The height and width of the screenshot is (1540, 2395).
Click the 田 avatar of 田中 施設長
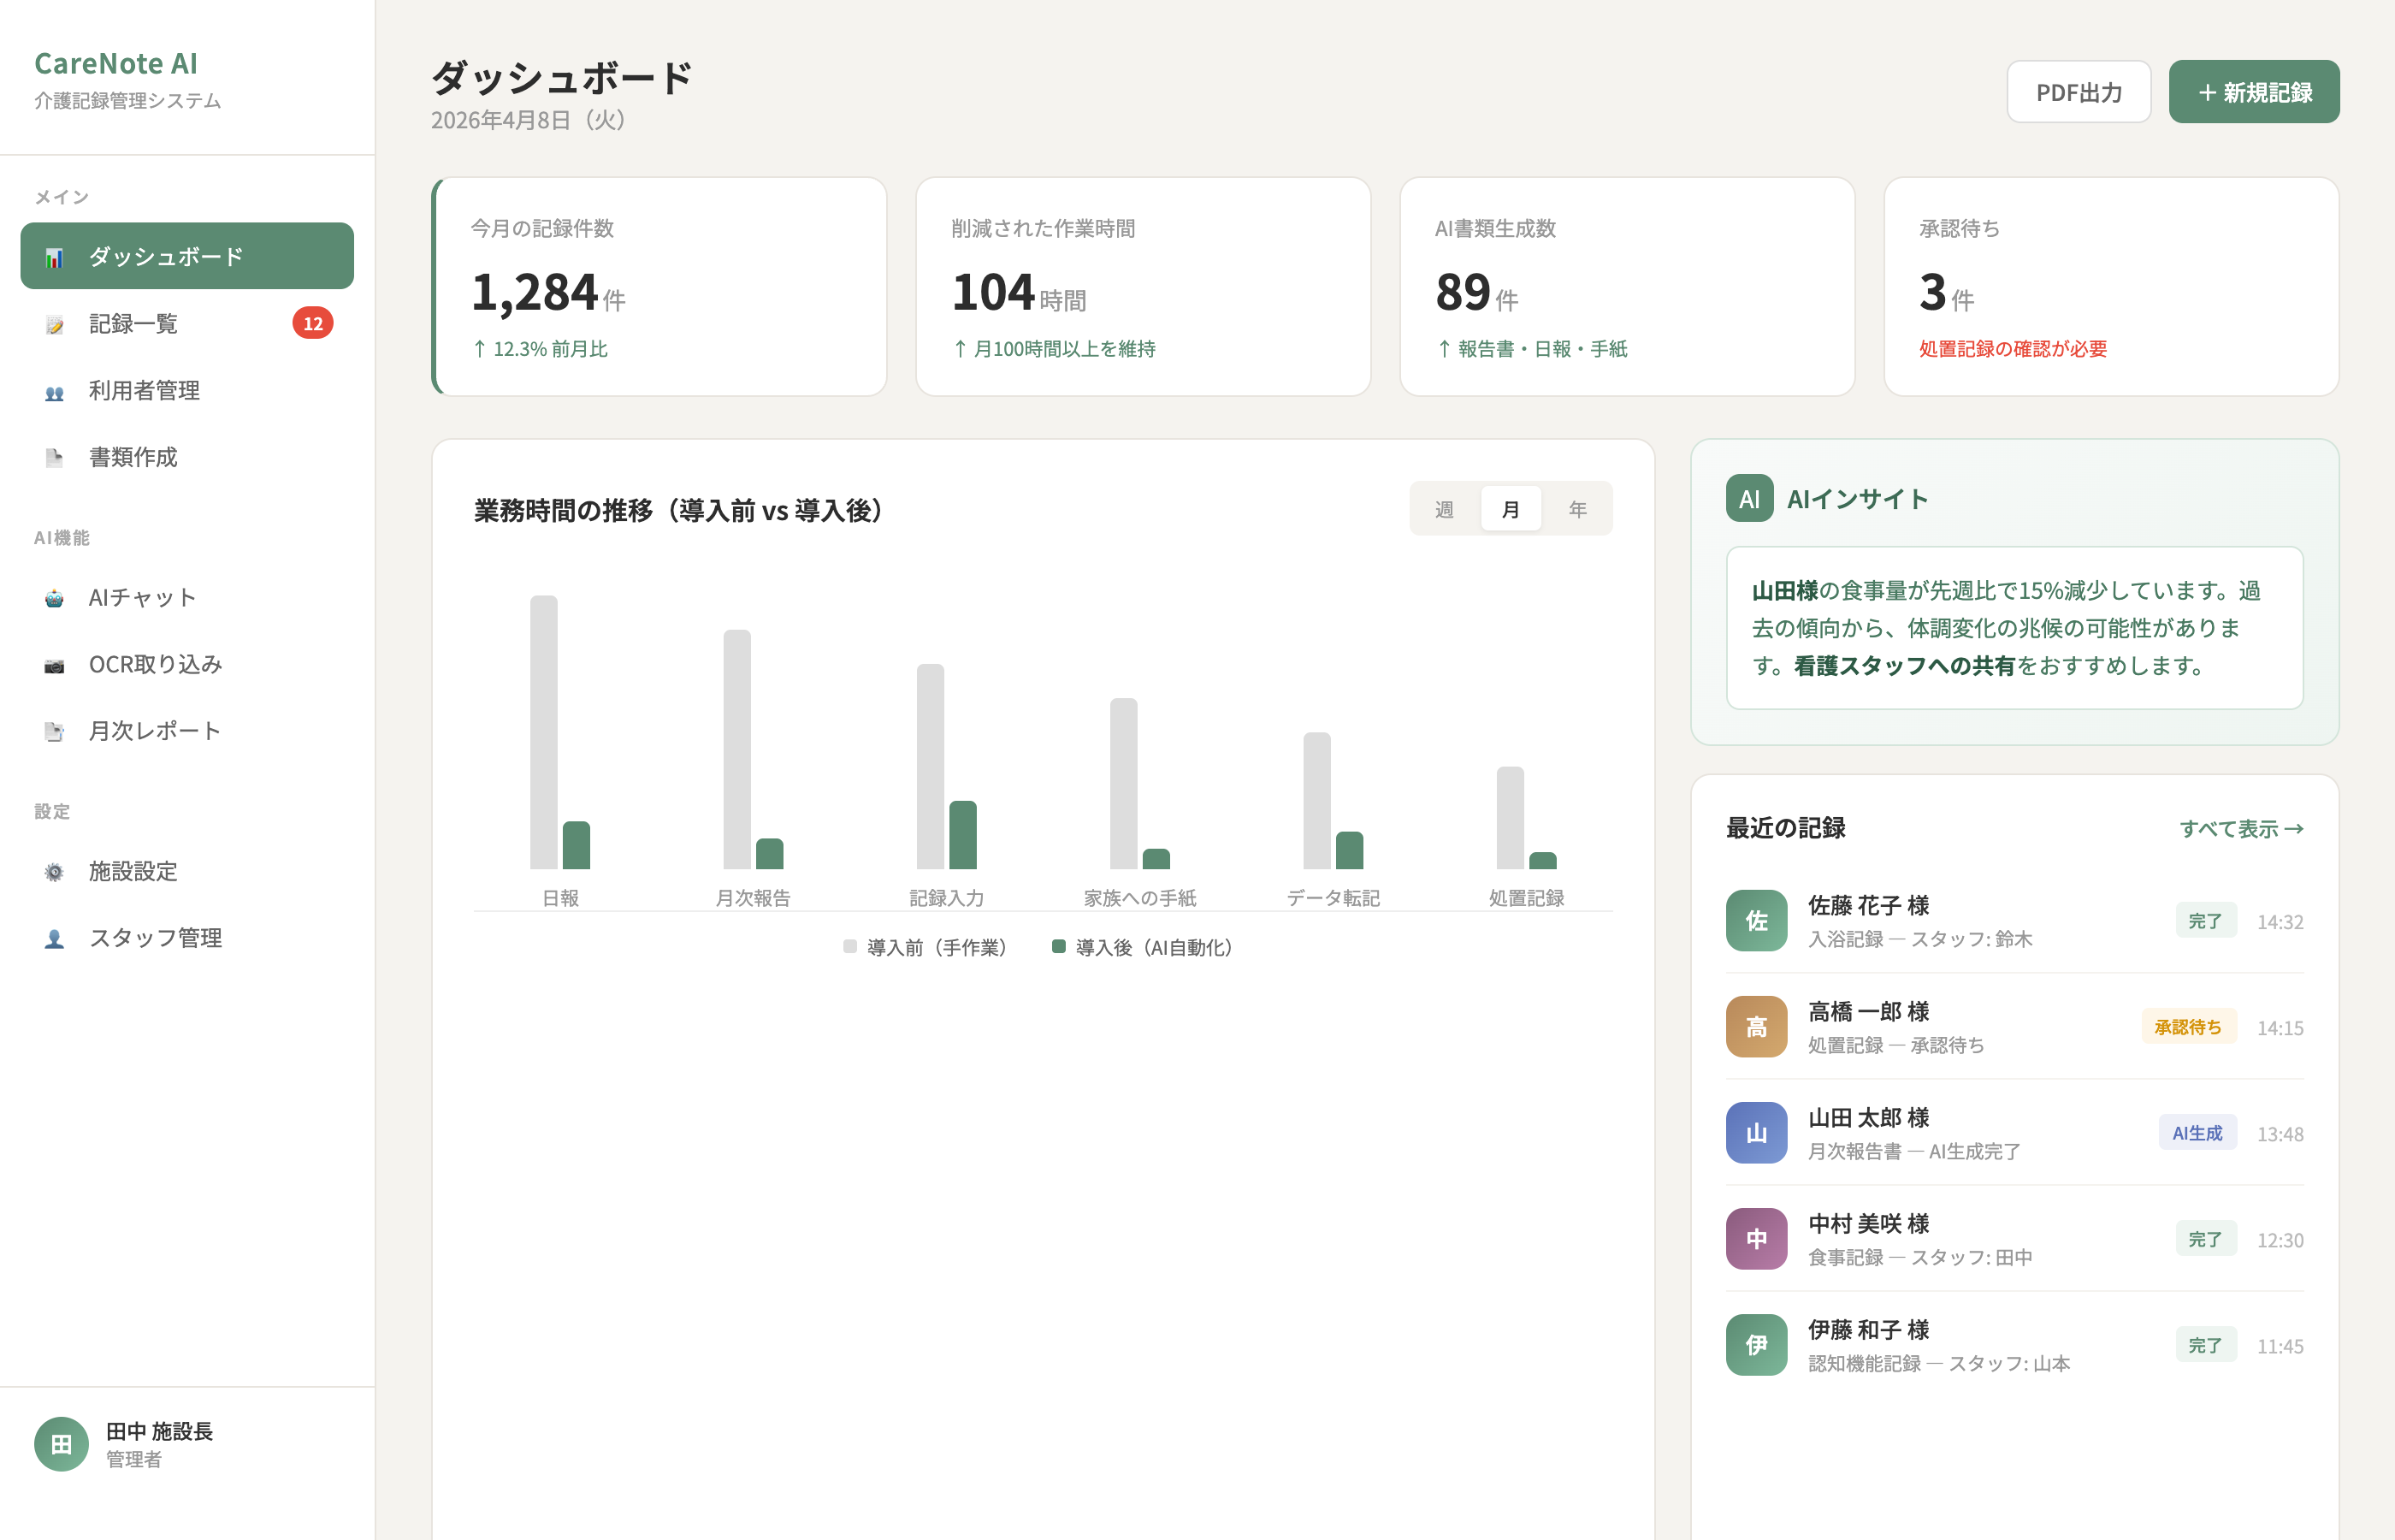(61, 1443)
